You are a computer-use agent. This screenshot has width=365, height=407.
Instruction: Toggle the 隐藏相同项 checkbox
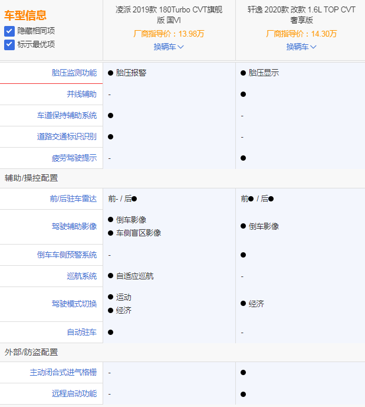pyautogui.click(x=9, y=31)
